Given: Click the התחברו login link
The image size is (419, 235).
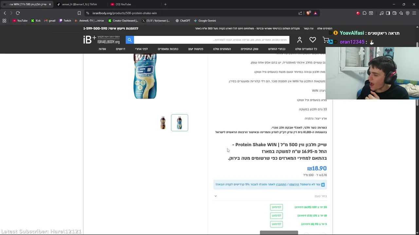Looking at the screenshot, I should click(281, 184).
